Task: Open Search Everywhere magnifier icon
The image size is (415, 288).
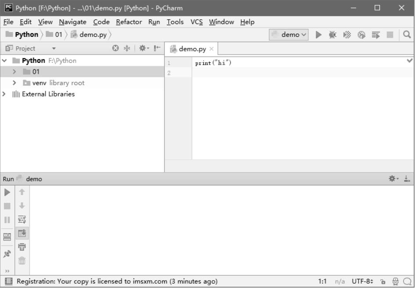Action: [x=407, y=34]
